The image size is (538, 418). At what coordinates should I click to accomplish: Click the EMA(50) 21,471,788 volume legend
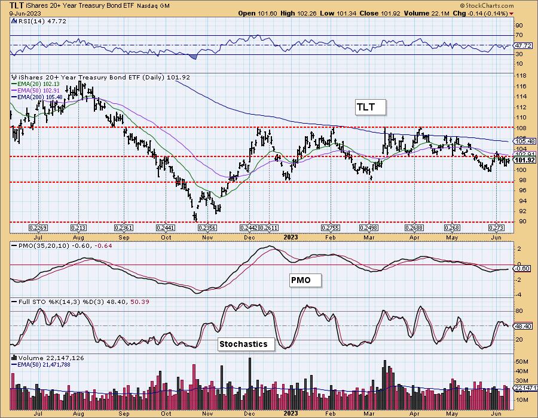[x=44, y=364]
